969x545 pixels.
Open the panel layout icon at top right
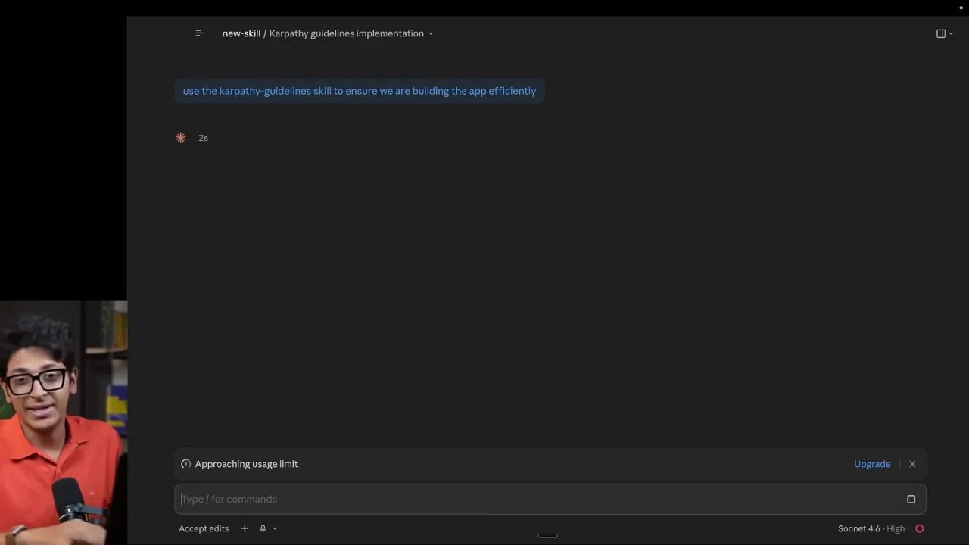point(941,33)
